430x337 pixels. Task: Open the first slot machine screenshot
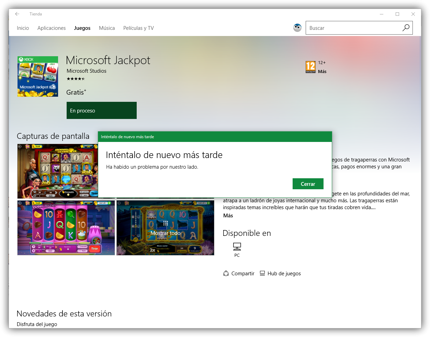pos(58,171)
